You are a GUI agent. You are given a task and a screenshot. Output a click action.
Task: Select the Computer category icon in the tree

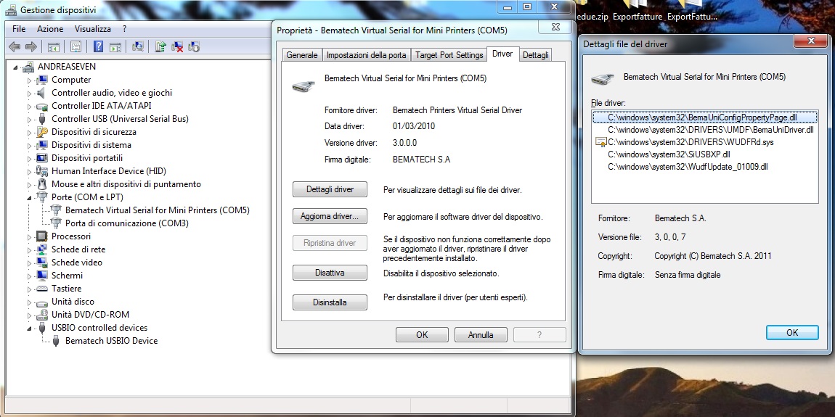click(x=42, y=80)
